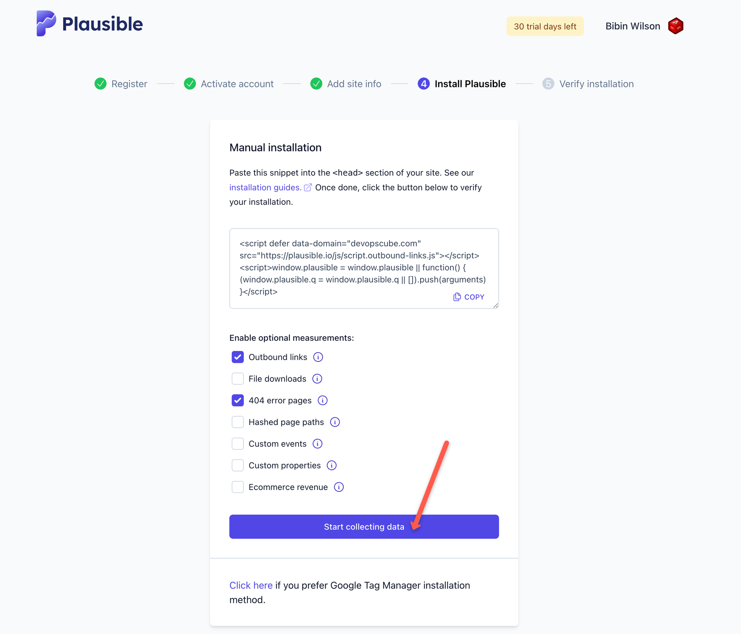Screen dimensions: 741x634
Task: Open the info tooltip for Ecommerce revenue
Action: [x=338, y=487]
